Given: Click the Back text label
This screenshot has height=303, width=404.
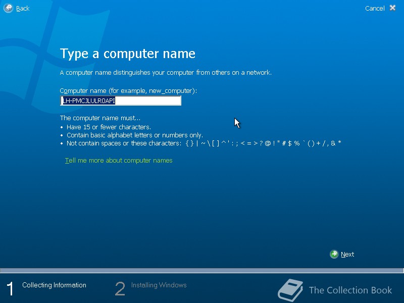Looking at the screenshot, I should [x=23, y=9].
